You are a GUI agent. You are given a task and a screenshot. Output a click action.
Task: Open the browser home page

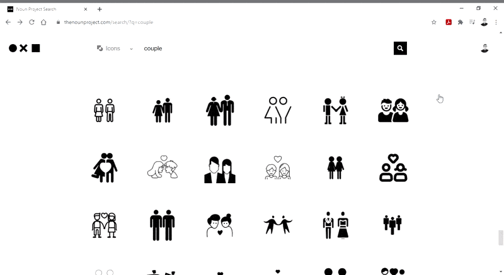pos(43,22)
